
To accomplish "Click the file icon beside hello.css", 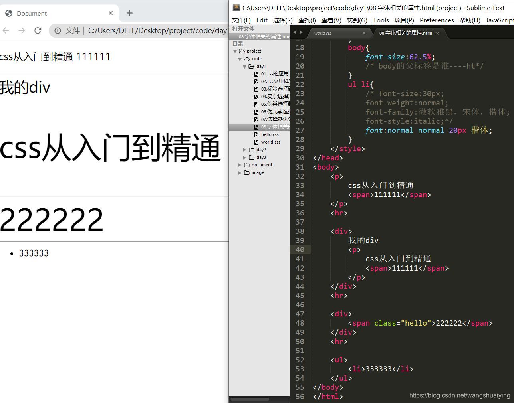I will [x=256, y=134].
